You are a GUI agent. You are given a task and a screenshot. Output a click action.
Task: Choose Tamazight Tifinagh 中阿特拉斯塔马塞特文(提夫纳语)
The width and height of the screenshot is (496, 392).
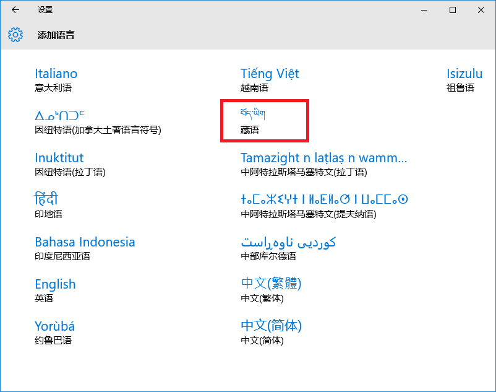point(324,206)
